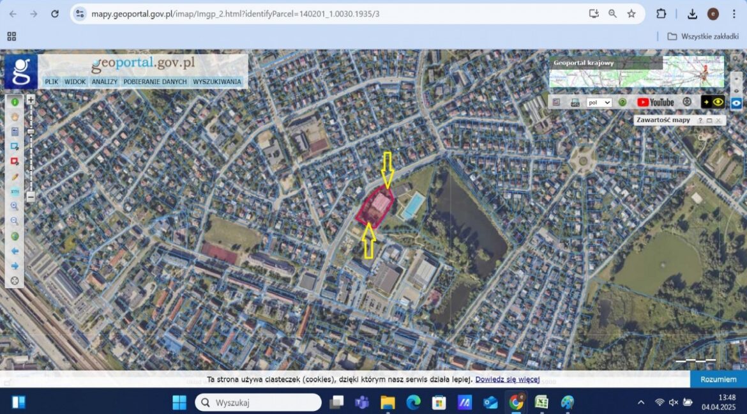Image resolution: width=747 pixels, height=414 pixels.
Task: Open browser zoom magnifier icon
Action: tap(613, 14)
